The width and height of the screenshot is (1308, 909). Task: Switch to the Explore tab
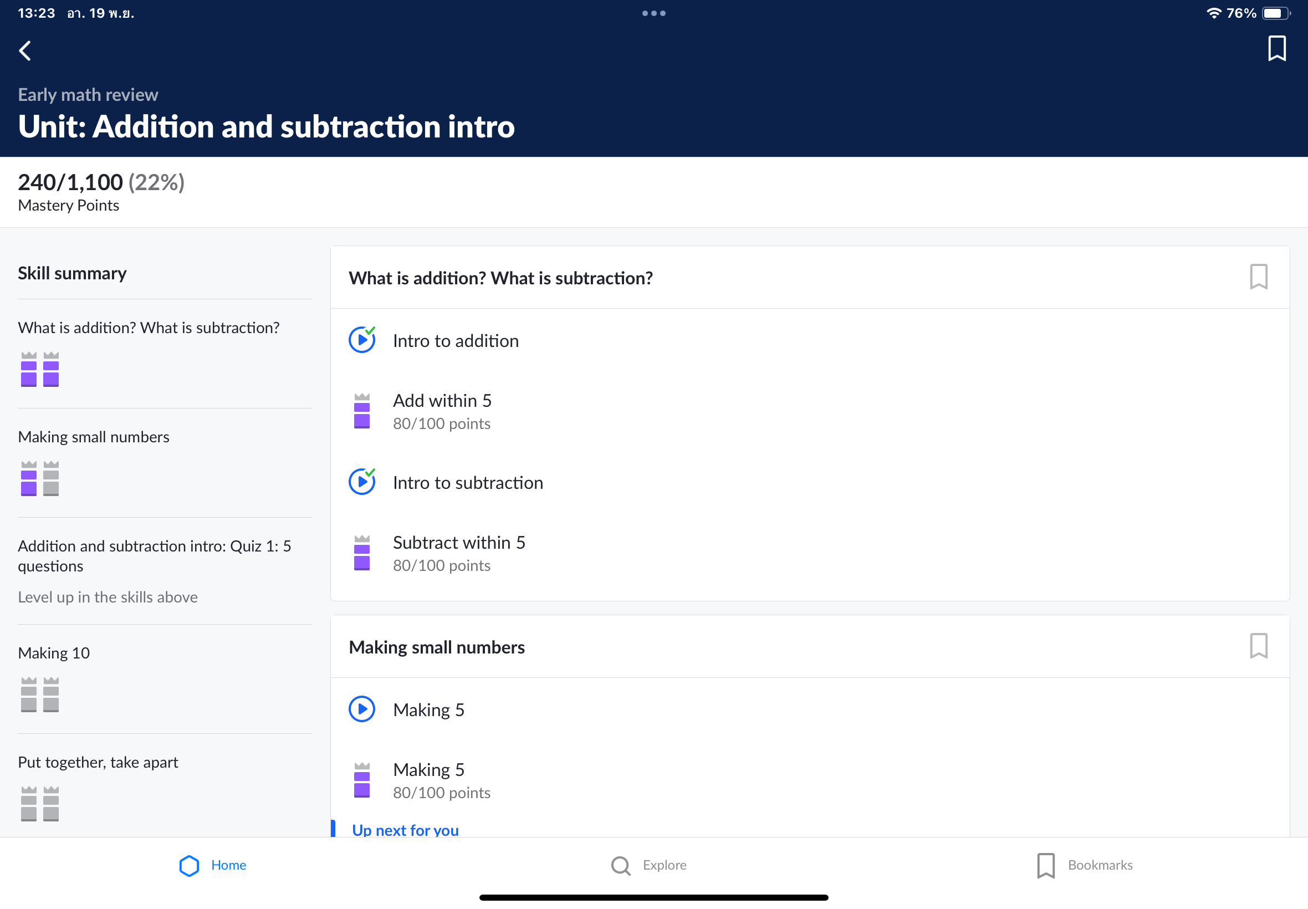click(x=648, y=865)
